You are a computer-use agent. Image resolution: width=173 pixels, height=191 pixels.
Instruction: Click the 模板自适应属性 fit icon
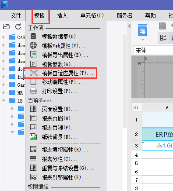pyautogui.click(x=34, y=73)
